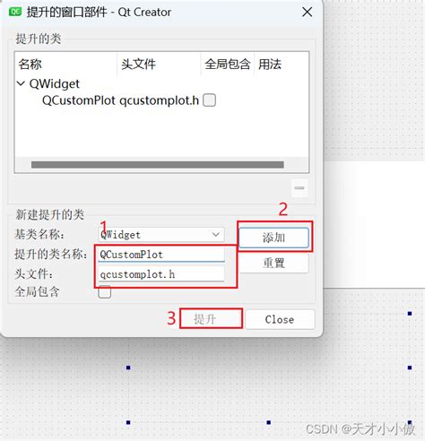This screenshot has height=441, width=425.
Task: Open the 基类名称 QWidget dropdown
Action: coord(161,235)
